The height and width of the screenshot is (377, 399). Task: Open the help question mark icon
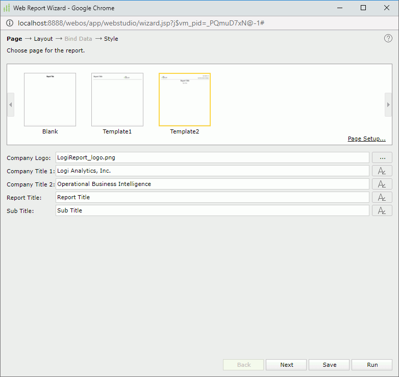pos(388,38)
